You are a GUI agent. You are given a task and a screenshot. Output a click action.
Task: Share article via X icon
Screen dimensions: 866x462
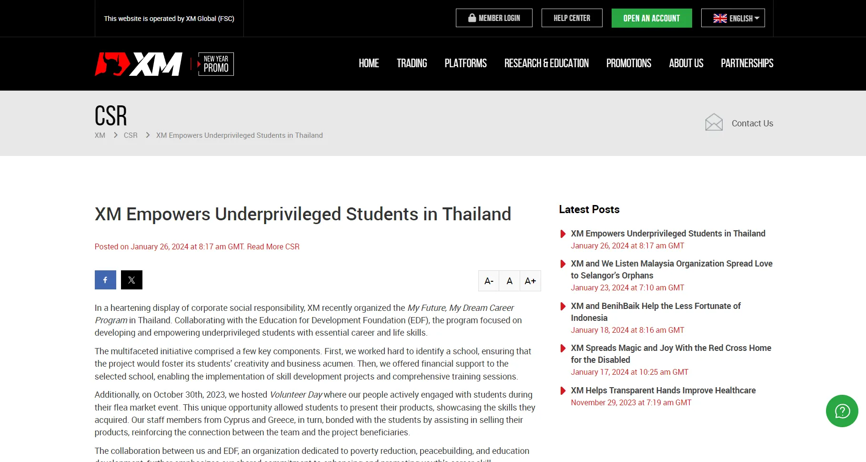click(x=131, y=280)
